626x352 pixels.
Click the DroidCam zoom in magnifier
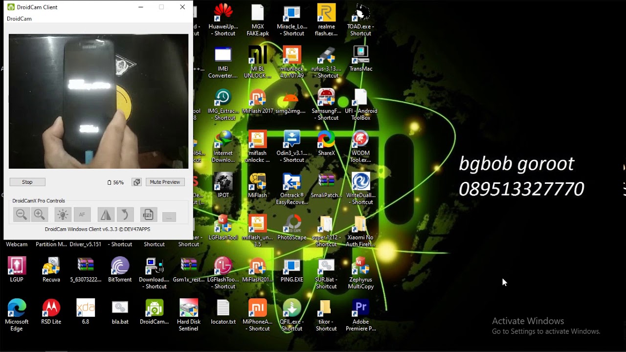pos(40,215)
